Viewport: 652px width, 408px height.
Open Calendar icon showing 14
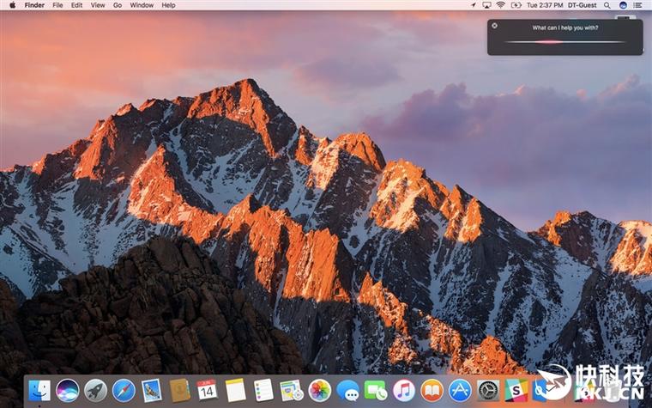[x=207, y=391]
